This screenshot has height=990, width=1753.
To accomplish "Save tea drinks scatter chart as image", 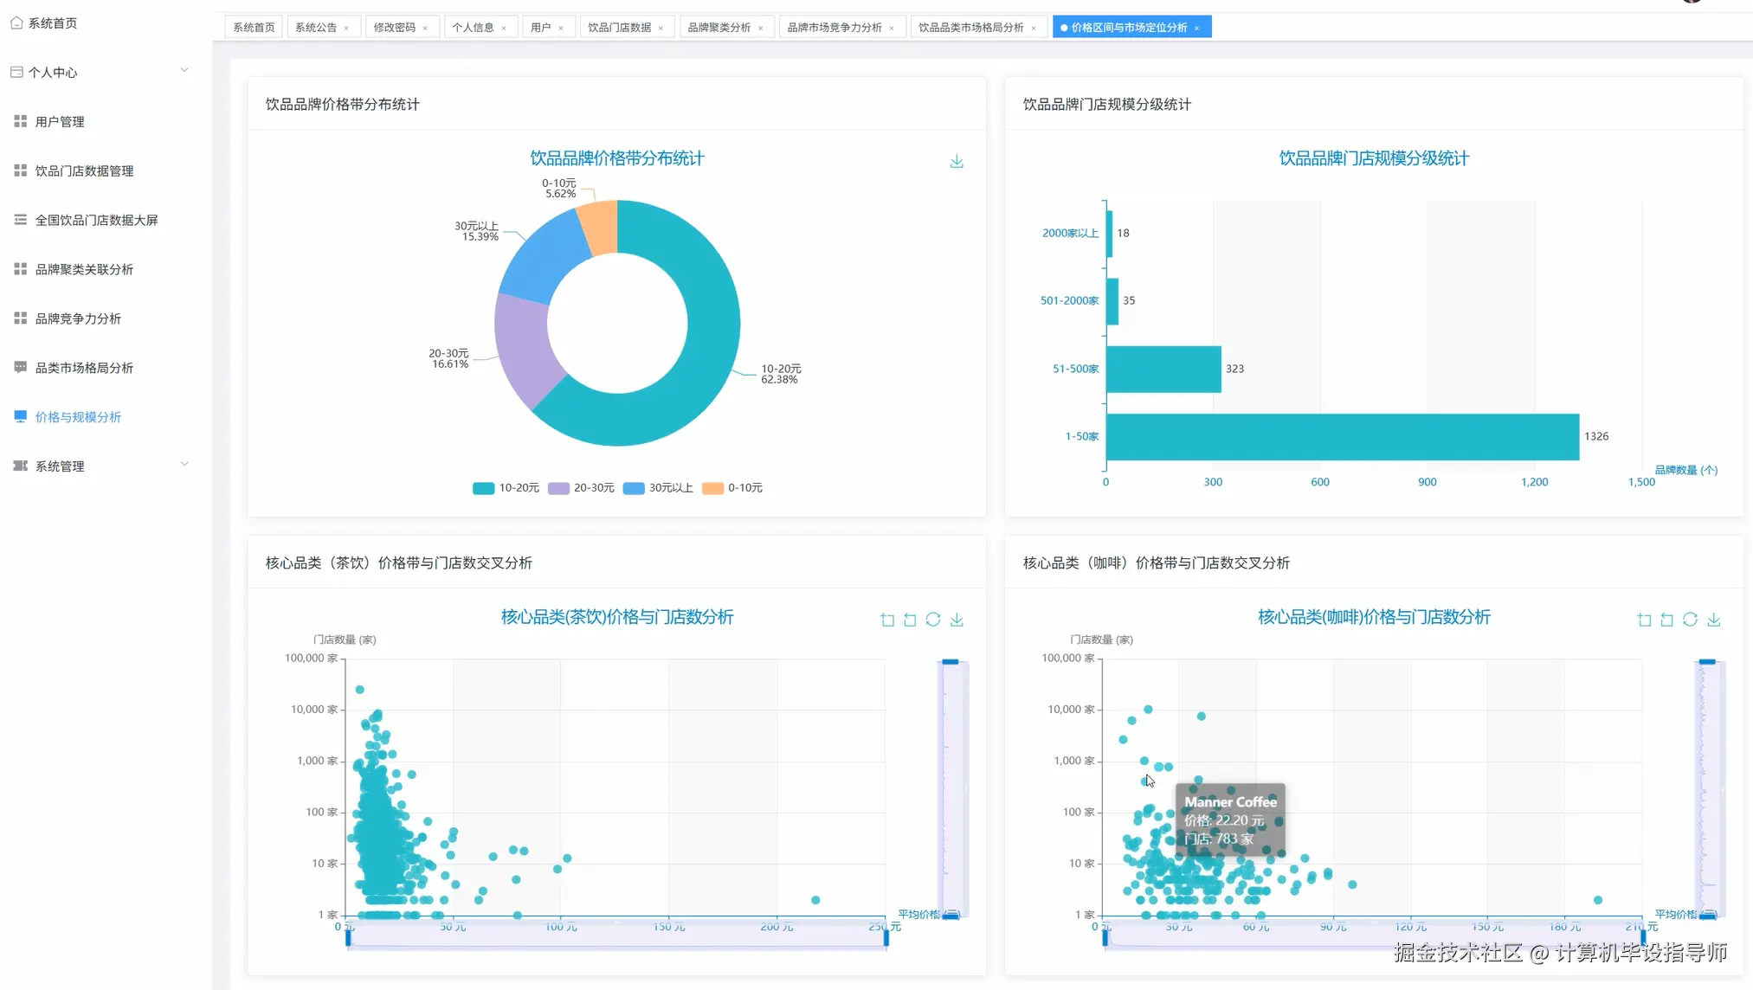I will 957,620.
